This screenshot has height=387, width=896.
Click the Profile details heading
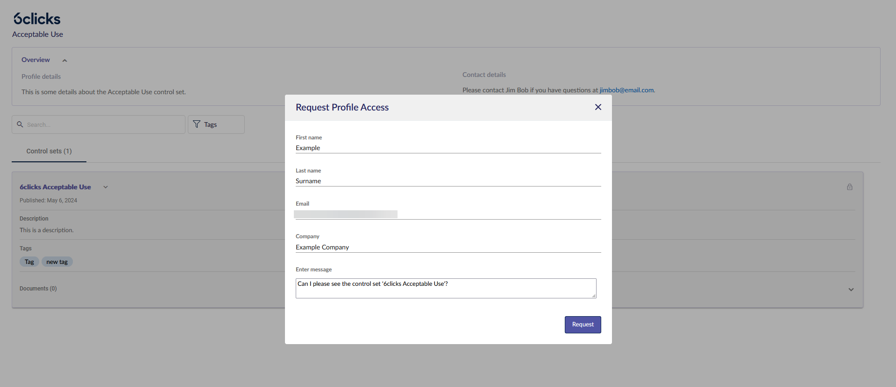[x=41, y=76]
